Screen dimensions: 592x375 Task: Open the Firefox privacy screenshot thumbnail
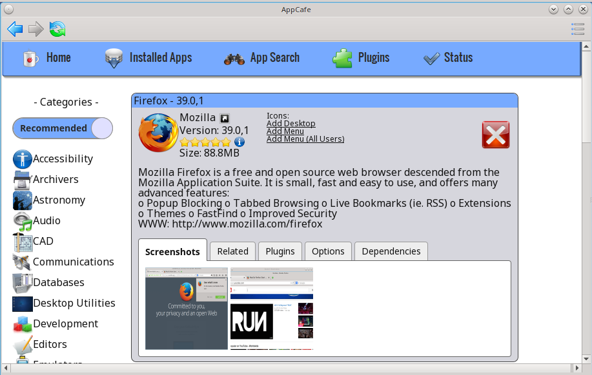(187, 309)
